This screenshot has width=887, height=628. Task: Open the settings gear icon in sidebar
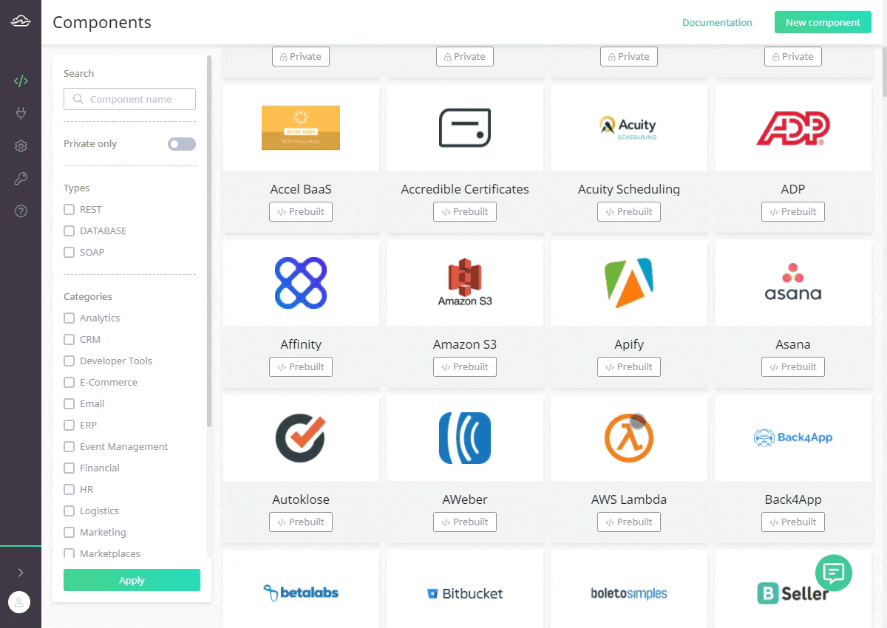pyautogui.click(x=21, y=146)
